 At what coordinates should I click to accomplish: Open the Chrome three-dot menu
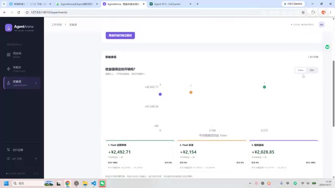point(330,13)
